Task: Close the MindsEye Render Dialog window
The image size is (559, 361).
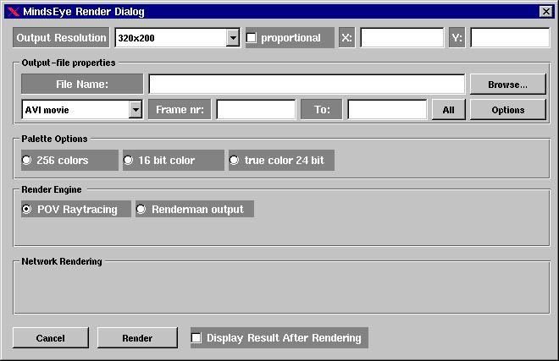Action: click(545, 12)
